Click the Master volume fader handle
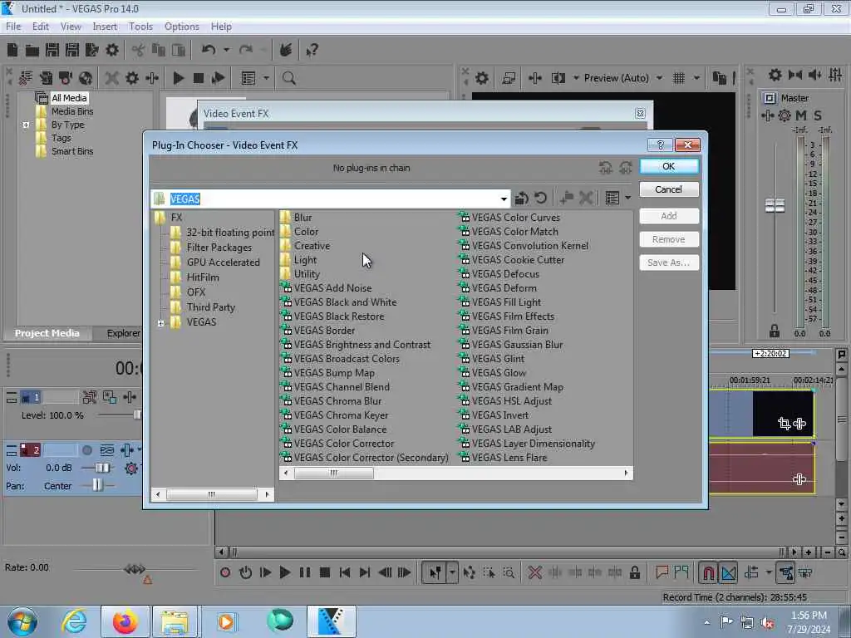The height and width of the screenshot is (638, 851). (x=775, y=206)
